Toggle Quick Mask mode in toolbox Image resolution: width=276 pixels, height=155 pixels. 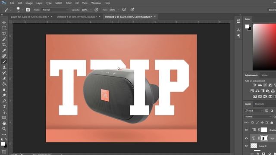(4, 152)
